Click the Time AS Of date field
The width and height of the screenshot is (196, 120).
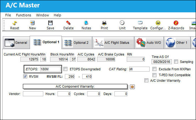point(162,62)
